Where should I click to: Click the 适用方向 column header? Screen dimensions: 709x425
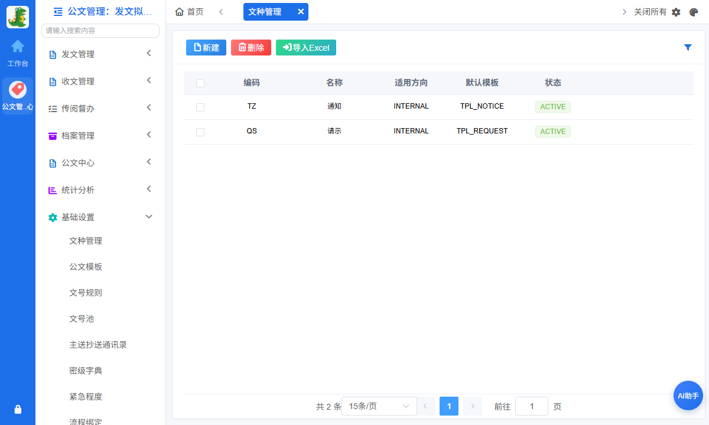click(411, 83)
